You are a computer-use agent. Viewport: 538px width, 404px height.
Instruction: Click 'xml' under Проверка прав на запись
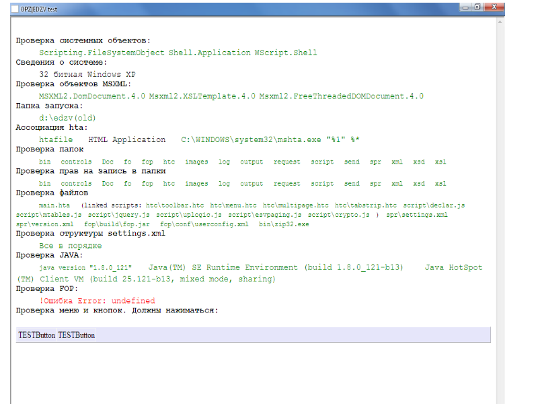click(x=397, y=184)
